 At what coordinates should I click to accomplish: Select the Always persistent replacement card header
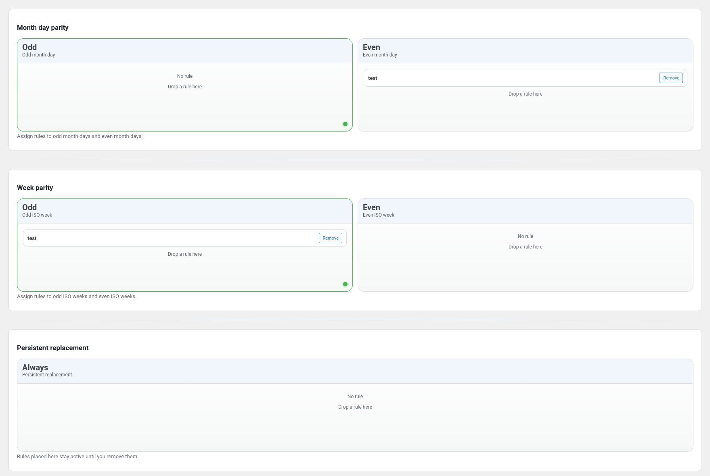click(x=355, y=370)
